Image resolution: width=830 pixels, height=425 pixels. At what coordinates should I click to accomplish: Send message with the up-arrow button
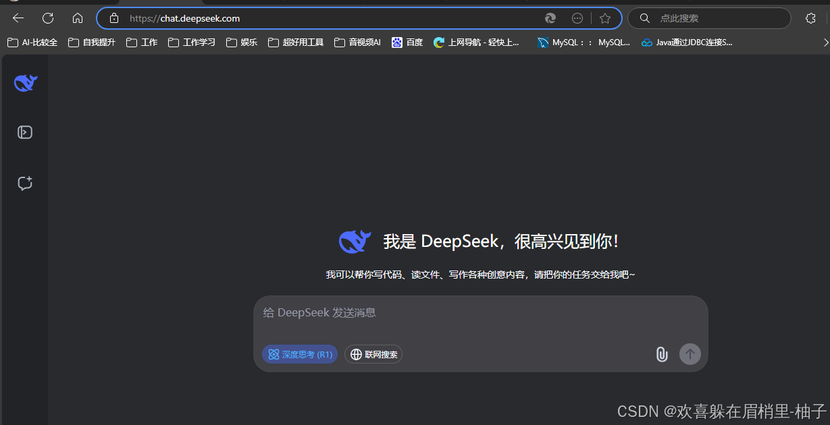point(690,354)
